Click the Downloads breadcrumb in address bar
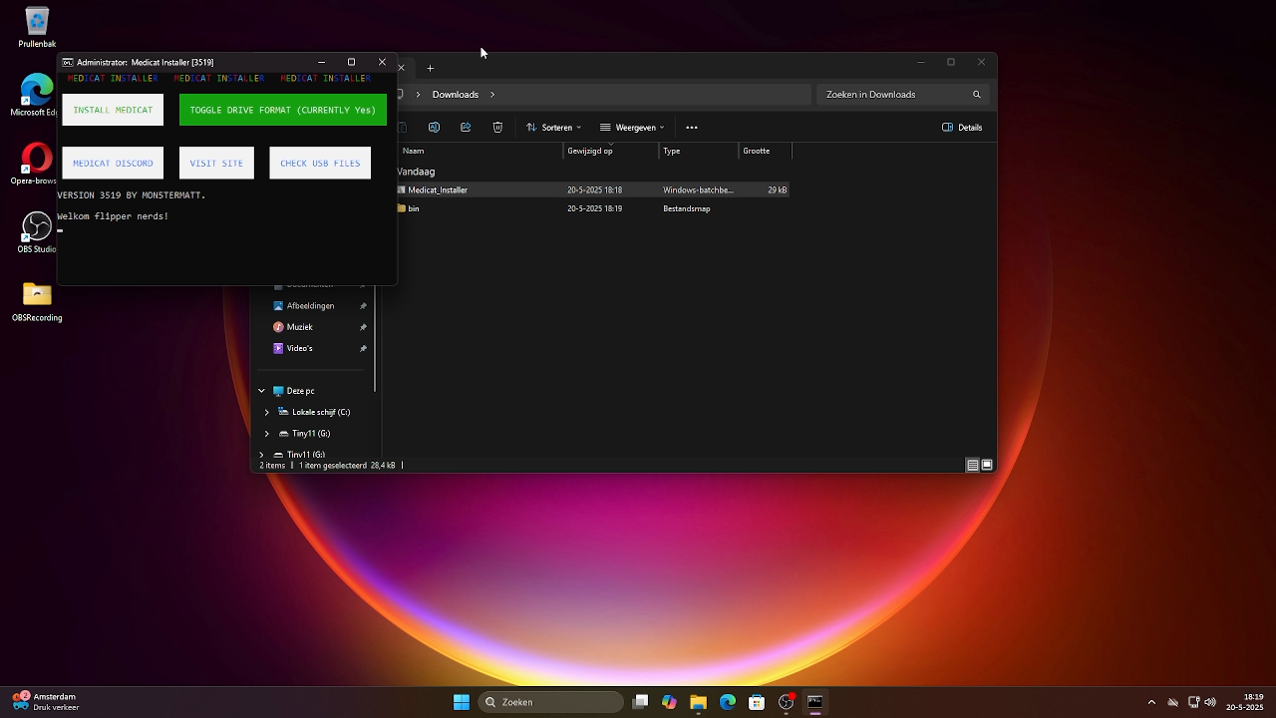The image size is (1276, 718). click(x=456, y=95)
